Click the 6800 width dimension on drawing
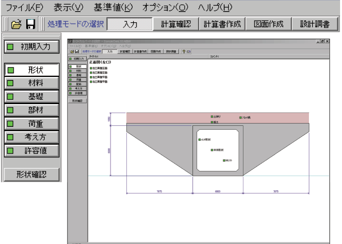The image size is (342, 244). point(218,192)
